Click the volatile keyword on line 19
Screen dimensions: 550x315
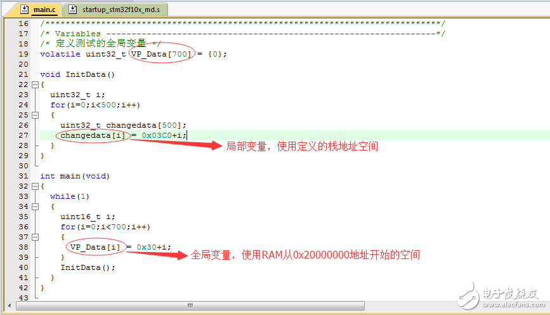60,54
